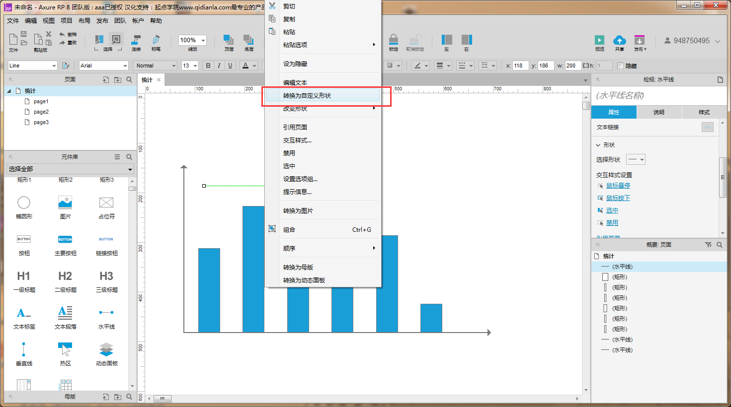This screenshot has width=731, height=407.
Task: Collapse the 统计 page tree node
Action: pos(9,91)
